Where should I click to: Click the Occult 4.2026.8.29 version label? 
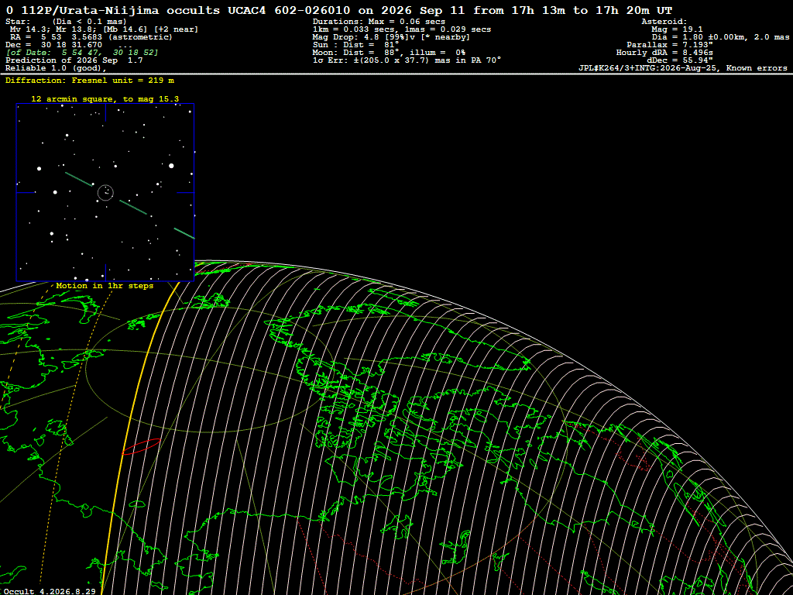point(50,591)
